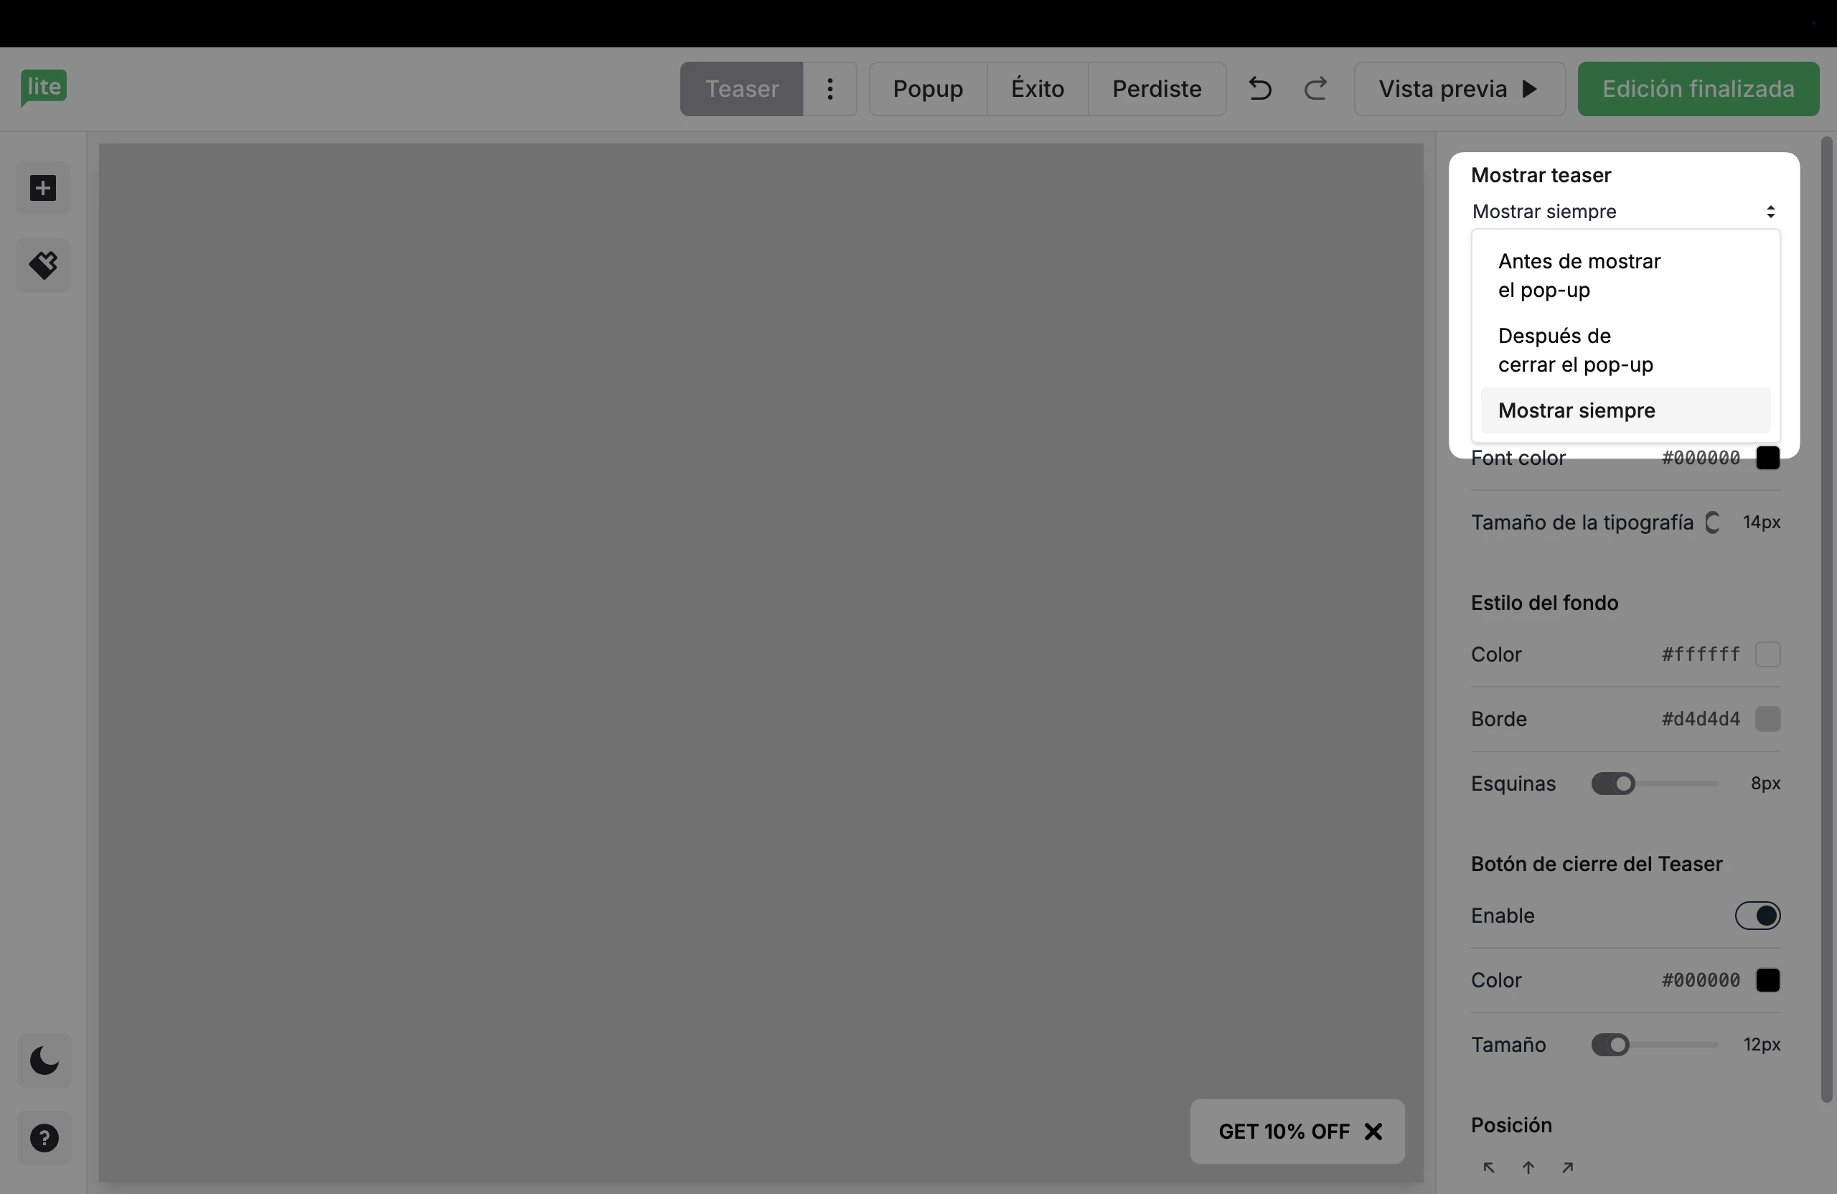Image resolution: width=1837 pixels, height=1194 pixels.
Task: Click the Vista previa button
Action: tap(1459, 89)
